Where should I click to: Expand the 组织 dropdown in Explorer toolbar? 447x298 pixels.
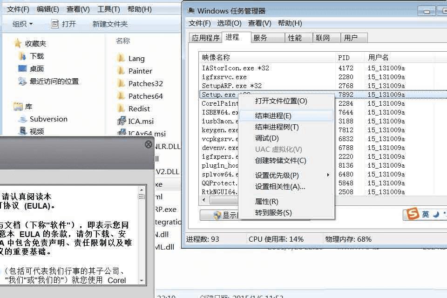(x=22, y=24)
